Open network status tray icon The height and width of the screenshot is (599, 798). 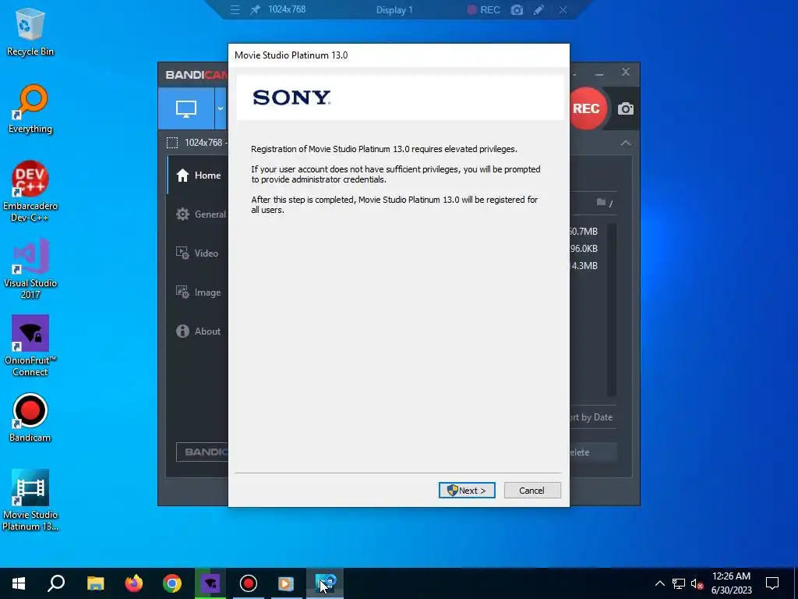coord(679,583)
